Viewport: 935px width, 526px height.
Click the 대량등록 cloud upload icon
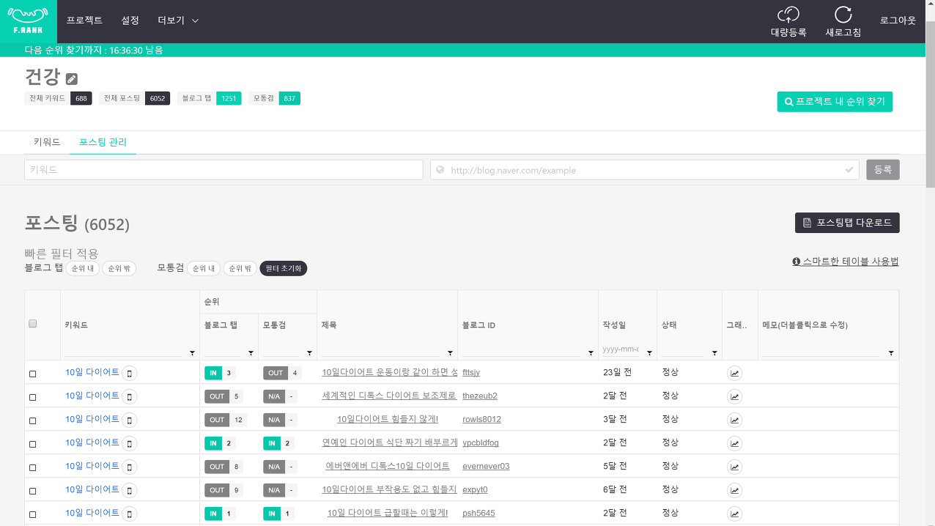click(788, 15)
